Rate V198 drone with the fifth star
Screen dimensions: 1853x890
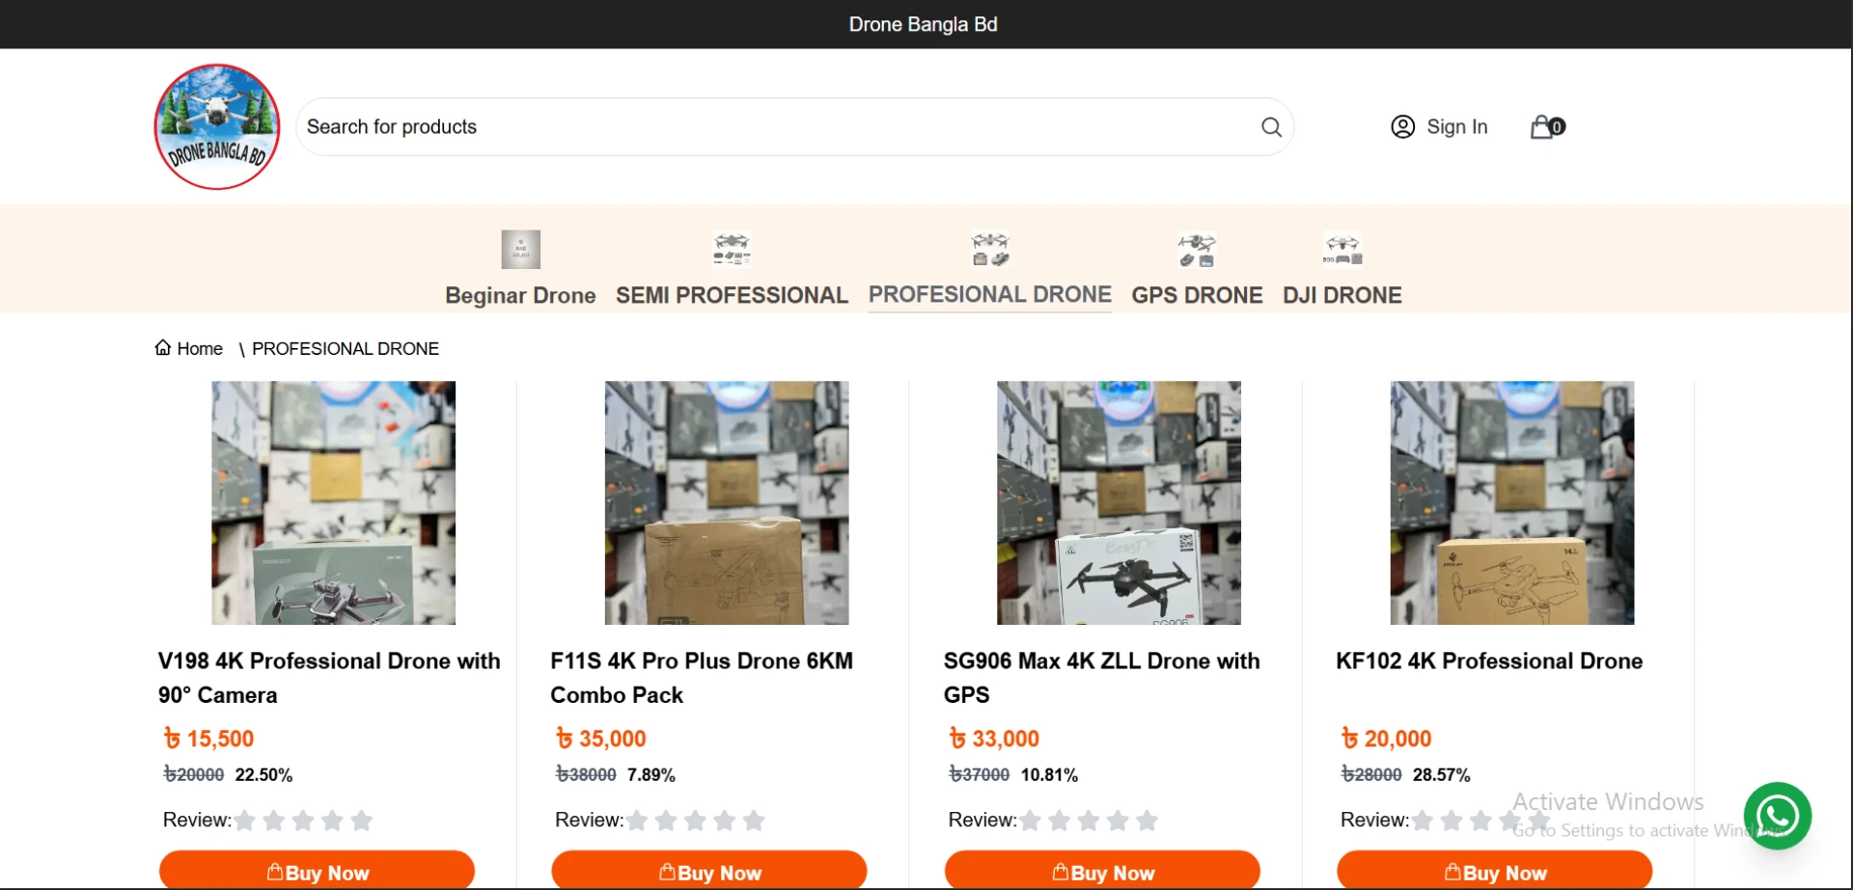click(362, 821)
